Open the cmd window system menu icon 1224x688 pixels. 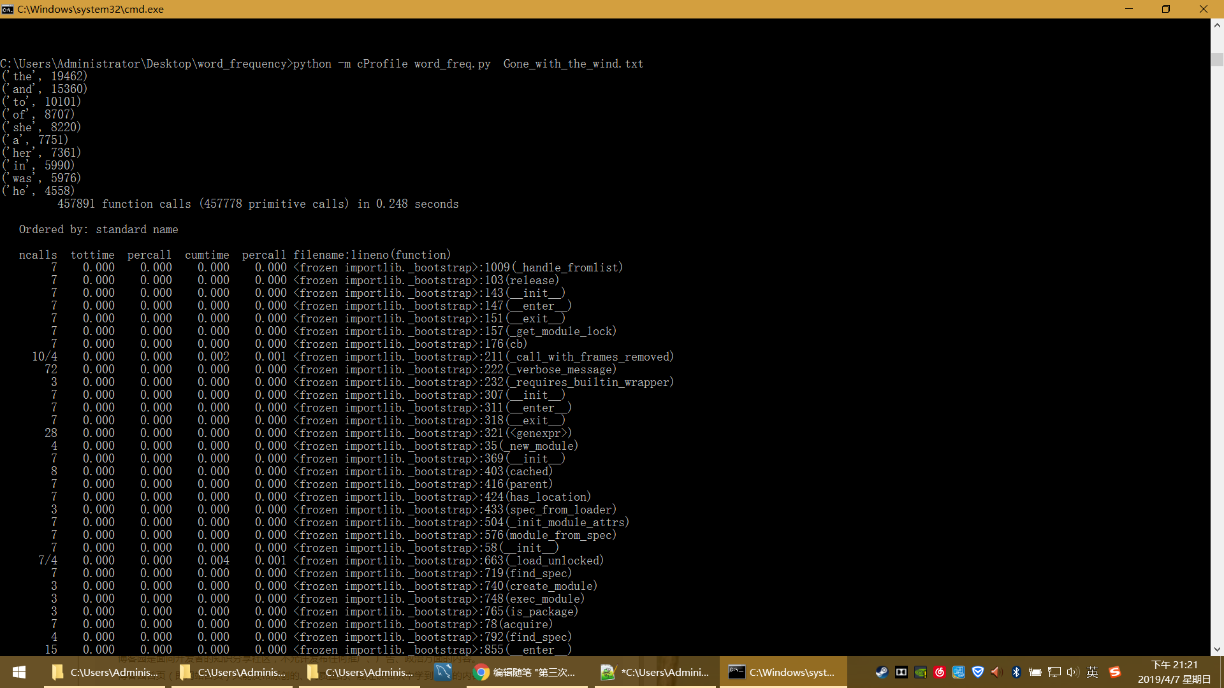pos(8,9)
